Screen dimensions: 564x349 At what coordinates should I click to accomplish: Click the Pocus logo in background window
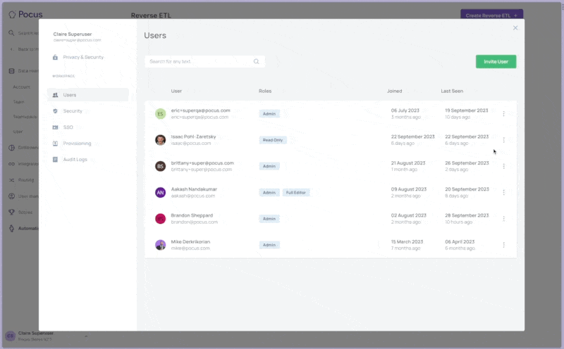[x=25, y=14]
